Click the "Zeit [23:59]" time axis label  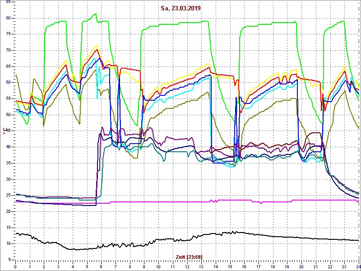(189, 257)
